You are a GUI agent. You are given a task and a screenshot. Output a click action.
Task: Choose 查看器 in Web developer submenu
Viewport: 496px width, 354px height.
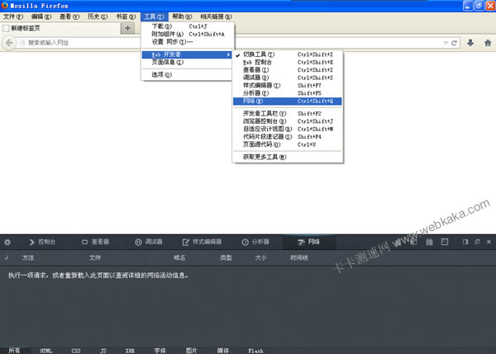pyautogui.click(x=287, y=70)
